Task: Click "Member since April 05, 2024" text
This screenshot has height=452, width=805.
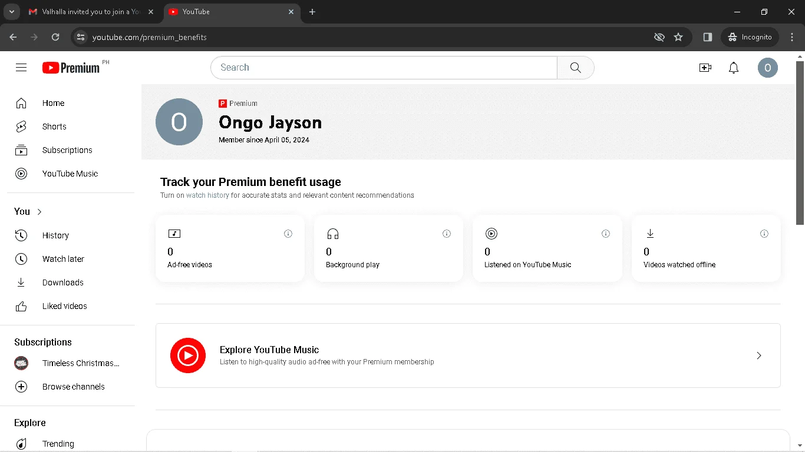Action: 264,140
